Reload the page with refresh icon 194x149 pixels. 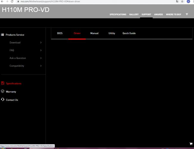tap(12, 1)
